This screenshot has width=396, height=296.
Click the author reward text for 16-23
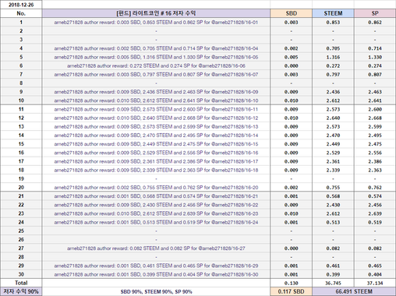pyautogui.click(x=156, y=213)
